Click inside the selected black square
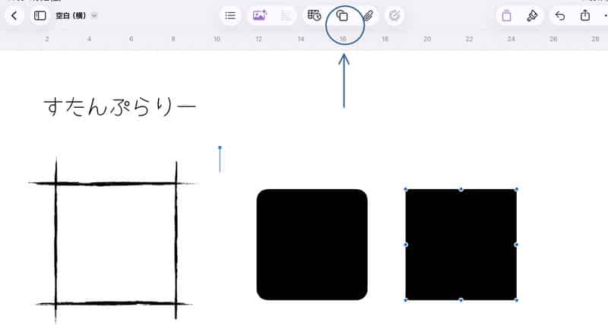The width and height of the screenshot is (608, 332). pyautogui.click(x=461, y=245)
